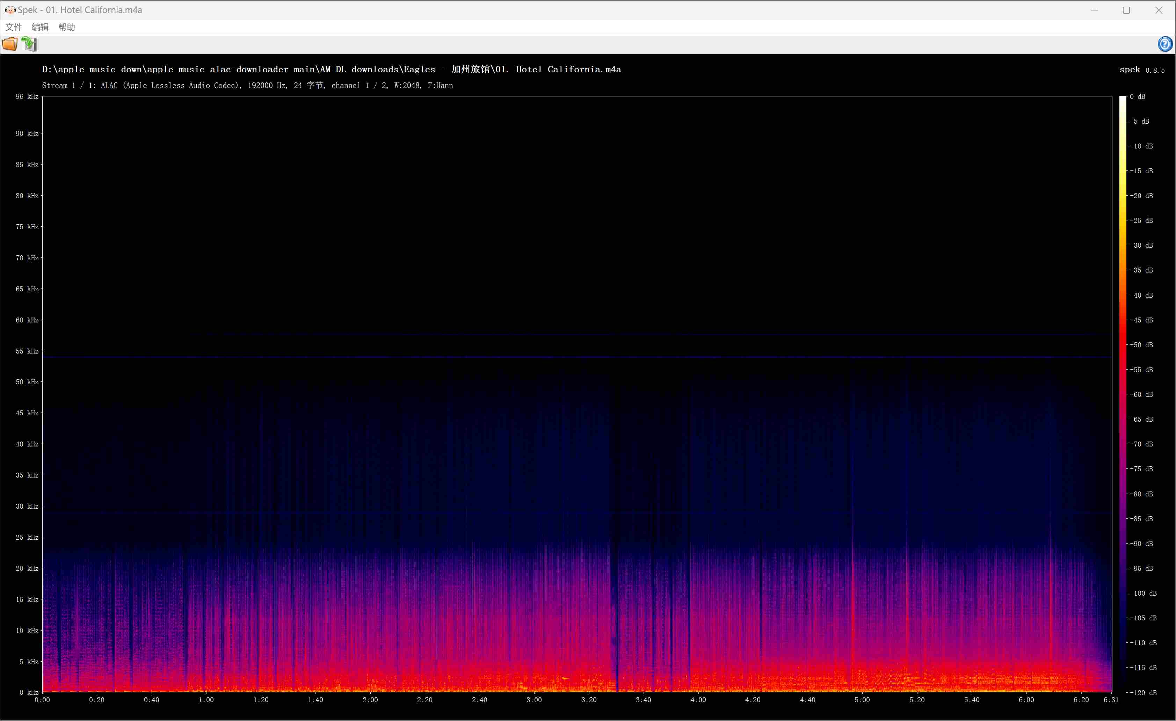Click the file path text above the spectrogram
The width and height of the screenshot is (1176, 721).
point(331,70)
